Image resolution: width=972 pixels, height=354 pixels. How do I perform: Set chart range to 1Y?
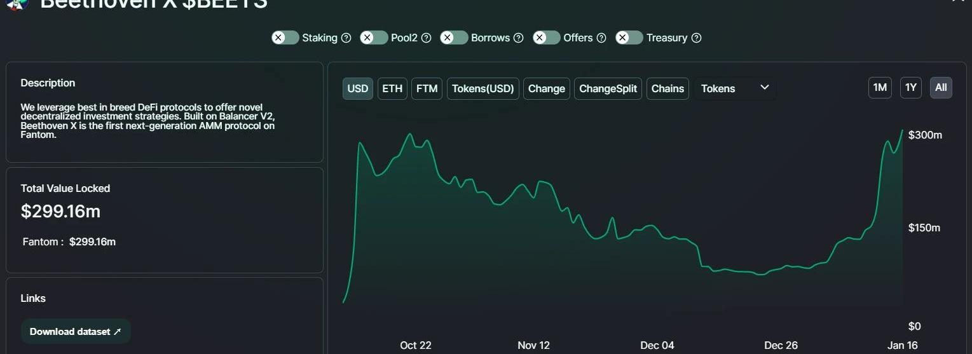(911, 88)
